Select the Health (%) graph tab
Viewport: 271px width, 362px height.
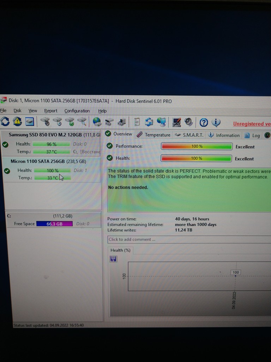[120, 250]
